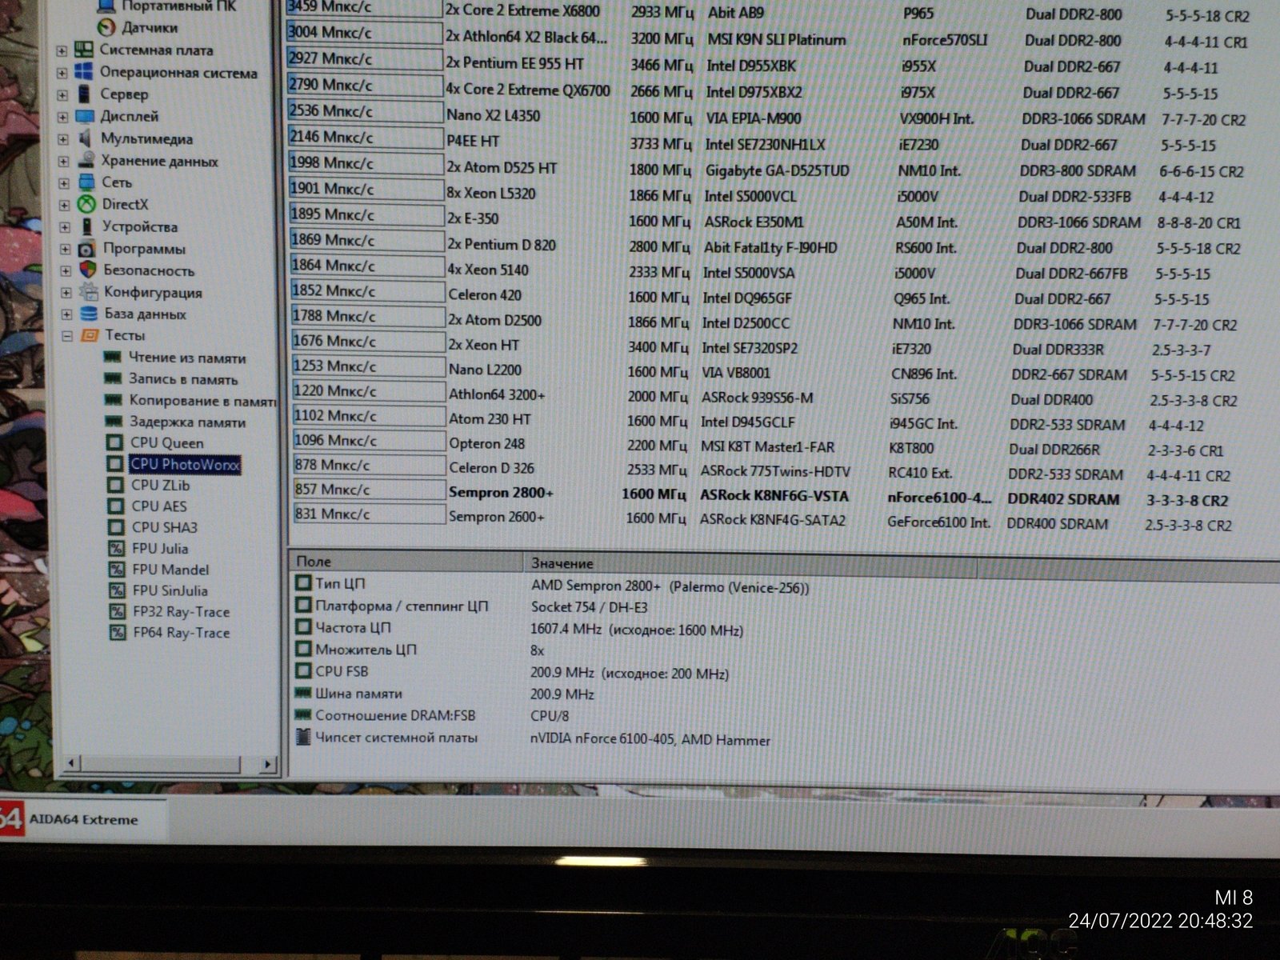The width and height of the screenshot is (1280, 960).
Task: Click the CPU Queen benchmark icon
Action: [114, 442]
